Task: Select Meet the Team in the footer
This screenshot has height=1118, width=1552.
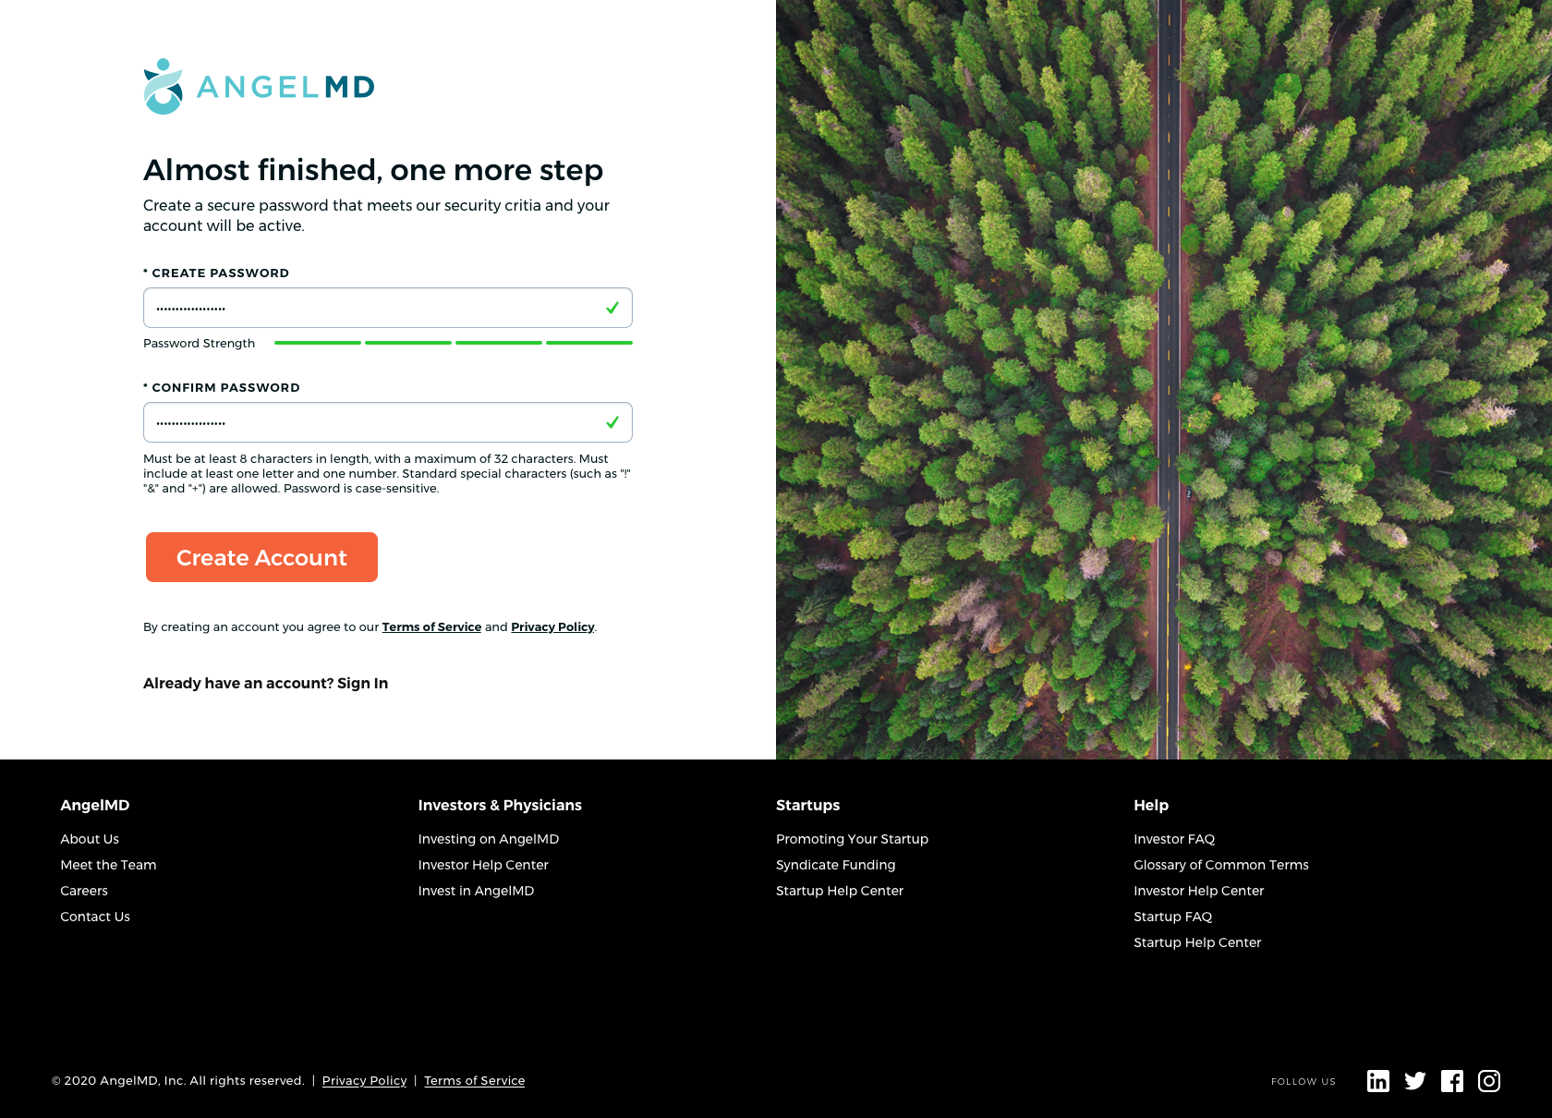Action: 108,864
